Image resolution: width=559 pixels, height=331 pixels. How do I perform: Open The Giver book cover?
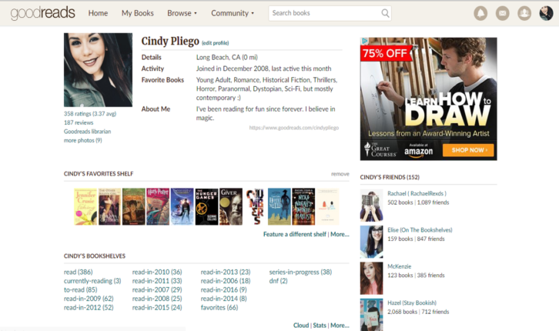click(x=231, y=206)
